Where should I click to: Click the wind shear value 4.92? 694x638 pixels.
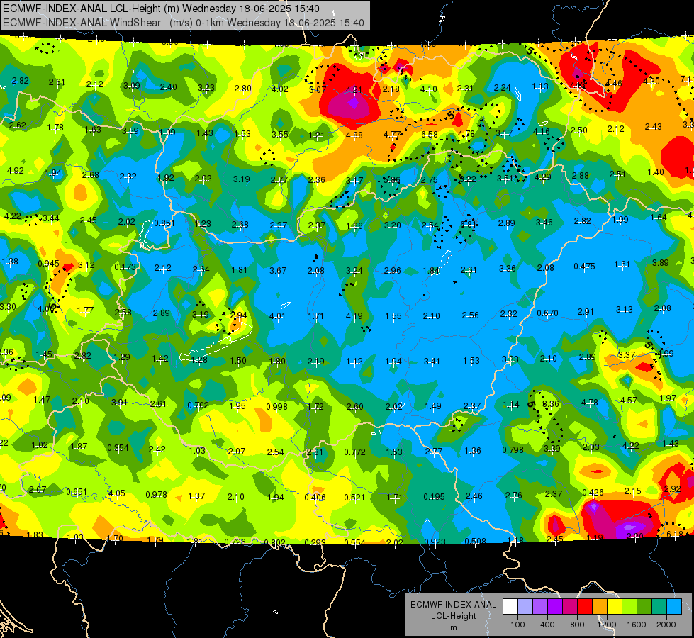pos(15,170)
